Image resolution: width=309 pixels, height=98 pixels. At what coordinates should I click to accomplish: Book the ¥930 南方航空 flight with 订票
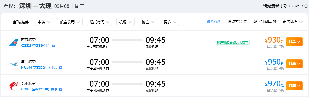pyautogui.click(x=294, y=42)
